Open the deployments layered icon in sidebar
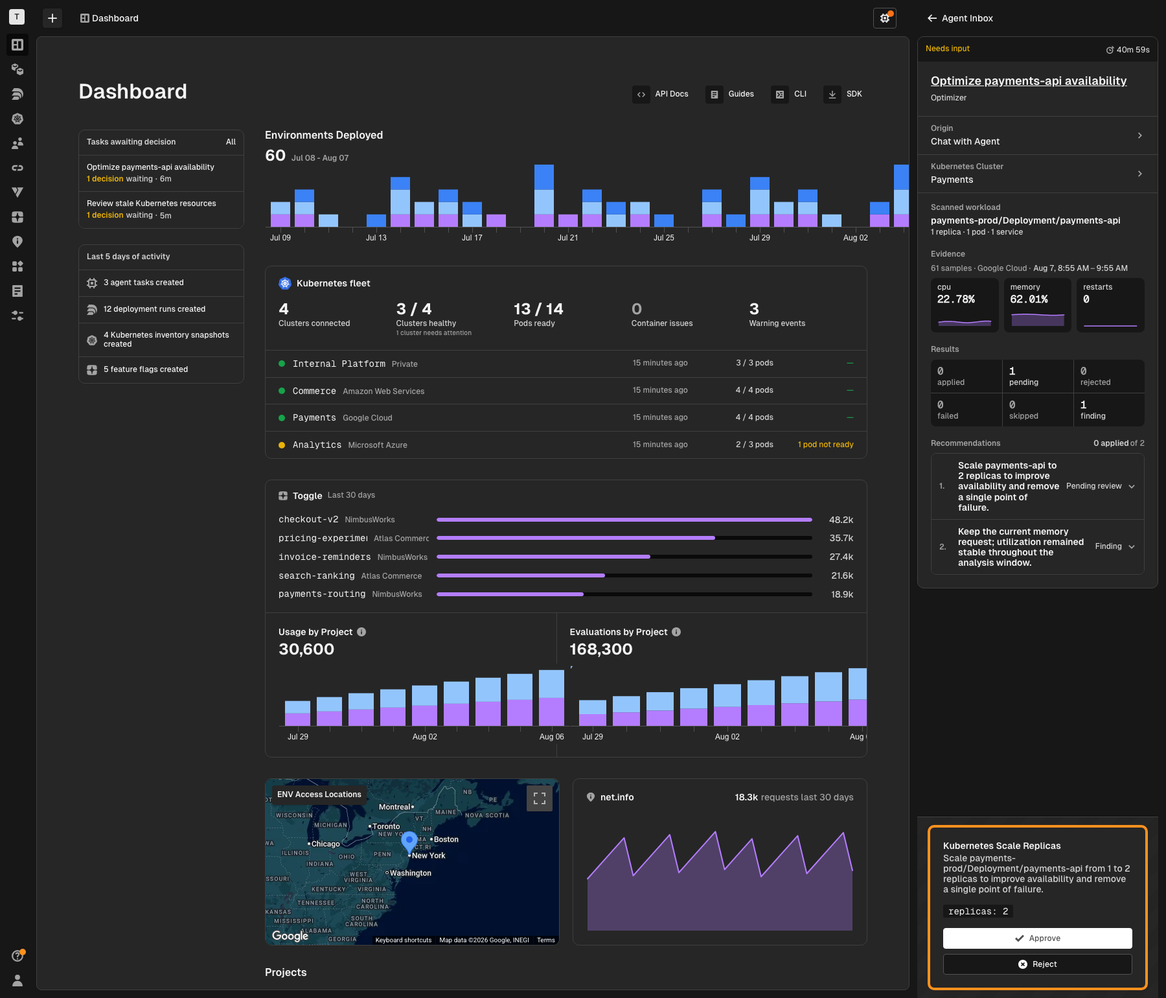Screen dimensions: 1166x998 point(17,94)
